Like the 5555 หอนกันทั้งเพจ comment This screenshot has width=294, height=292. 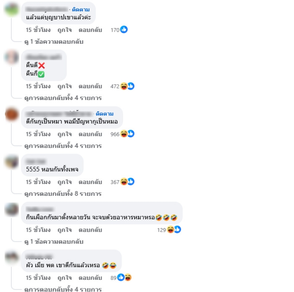(x=65, y=182)
